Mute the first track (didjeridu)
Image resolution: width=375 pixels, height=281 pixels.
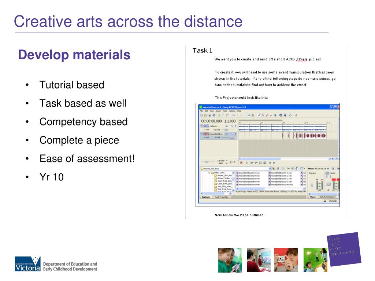(x=232, y=126)
